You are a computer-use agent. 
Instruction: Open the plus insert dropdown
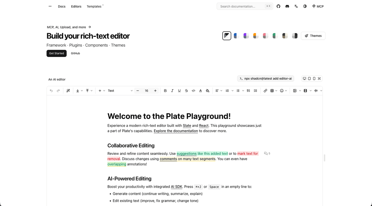point(102,91)
